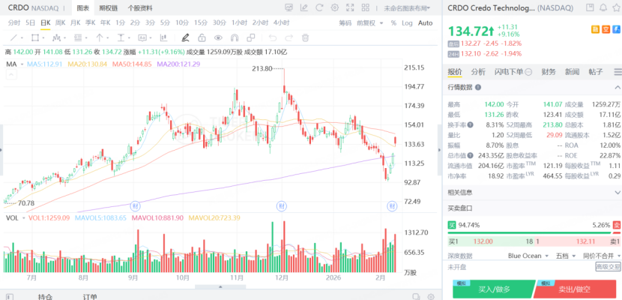Open the 帖子 posts tab
The image size is (622, 300).
(x=596, y=72)
